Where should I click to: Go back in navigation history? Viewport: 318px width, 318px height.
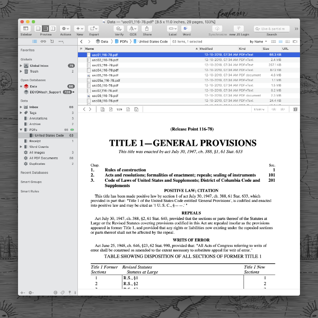click(81, 41)
